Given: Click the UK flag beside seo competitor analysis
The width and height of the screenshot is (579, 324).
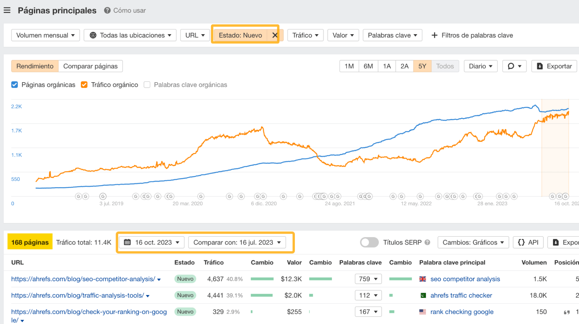Looking at the screenshot, I should (423, 279).
